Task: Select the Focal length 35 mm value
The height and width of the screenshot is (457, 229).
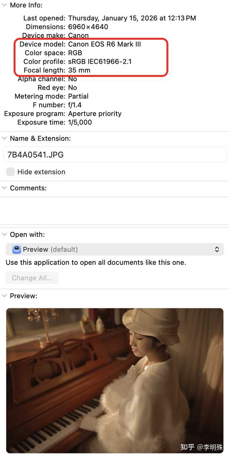Action: coord(79,70)
